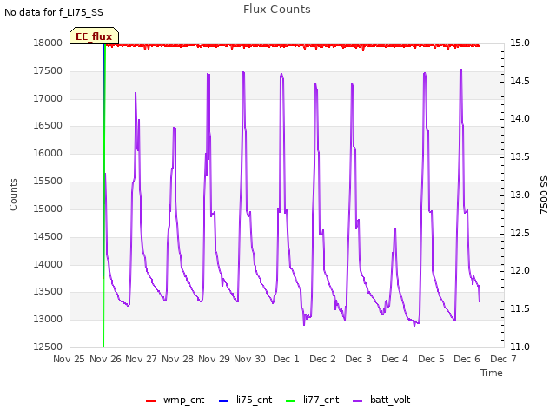Screen dimensions: 556x417
Task: Click the 18000 left axis value
Action: pos(48,43)
